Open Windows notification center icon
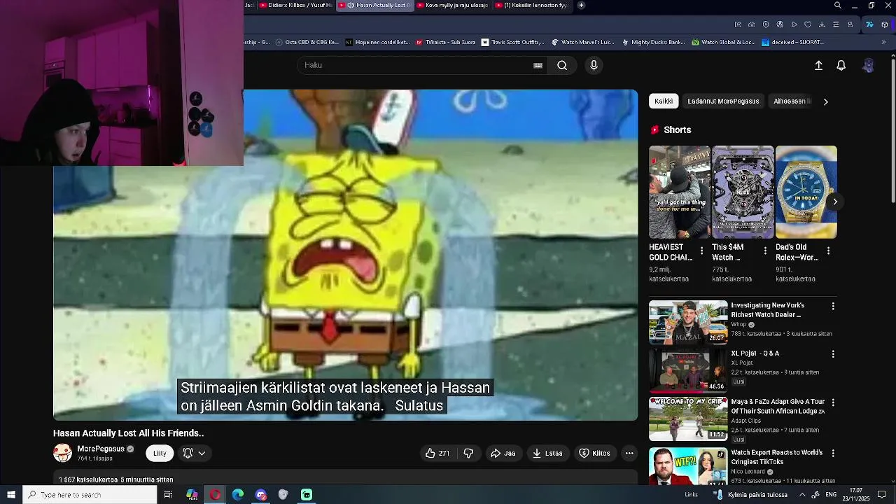The width and height of the screenshot is (896, 504). click(x=882, y=495)
